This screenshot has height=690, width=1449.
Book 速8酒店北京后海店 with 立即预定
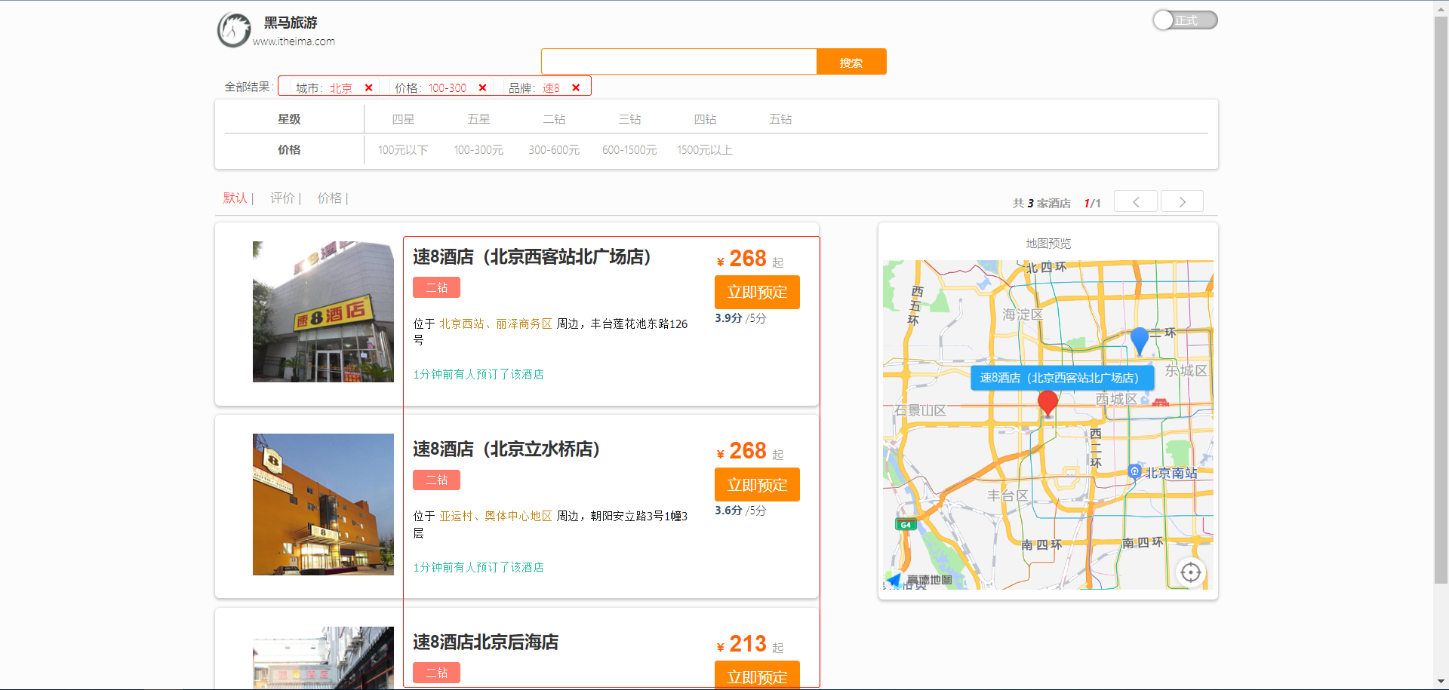coord(757,675)
